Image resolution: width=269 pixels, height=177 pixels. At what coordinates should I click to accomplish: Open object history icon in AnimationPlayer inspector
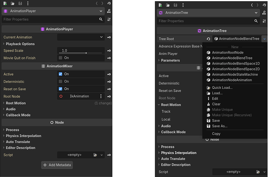(109, 4)
